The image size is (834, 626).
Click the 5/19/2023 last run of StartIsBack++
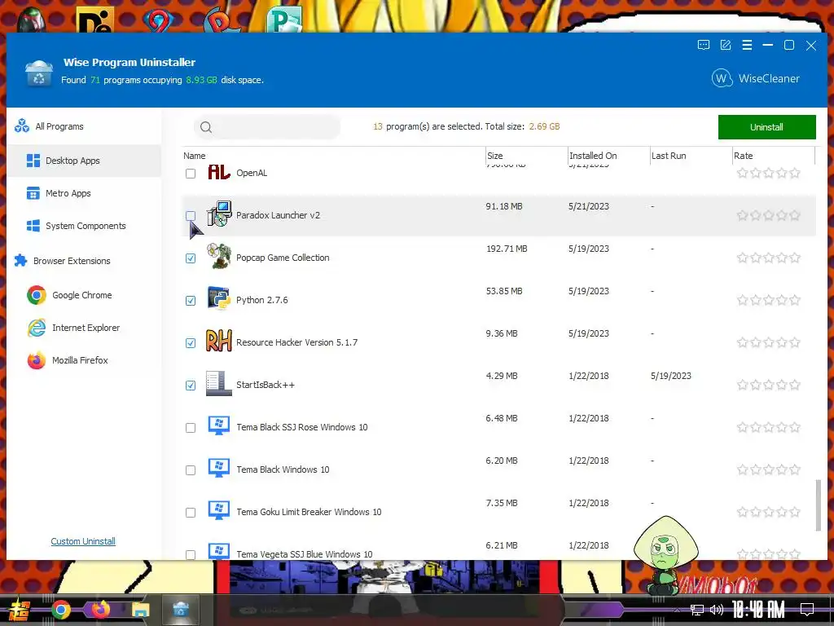671,376
